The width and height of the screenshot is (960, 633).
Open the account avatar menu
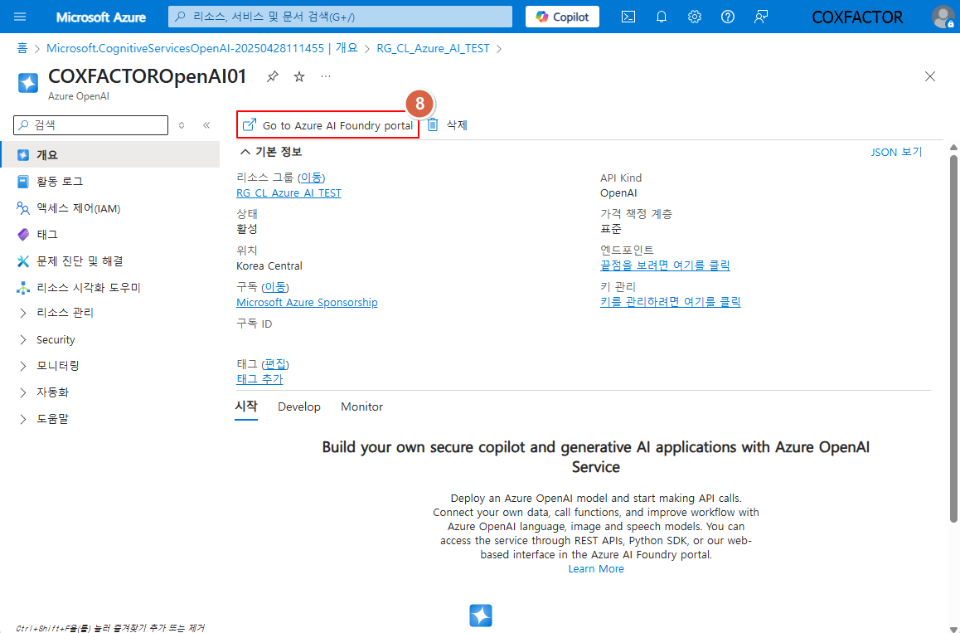tap(943, 17)
